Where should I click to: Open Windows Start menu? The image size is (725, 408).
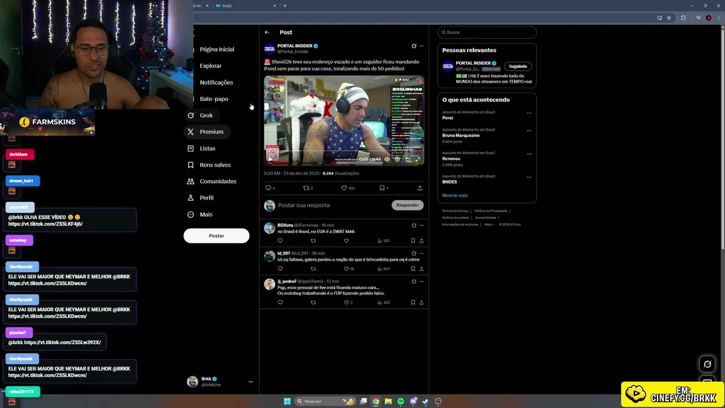287,401
